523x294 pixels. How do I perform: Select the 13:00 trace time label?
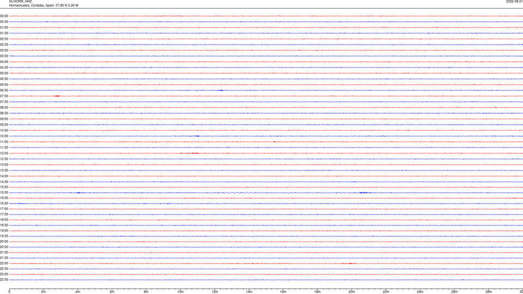(x=4, y=164)
